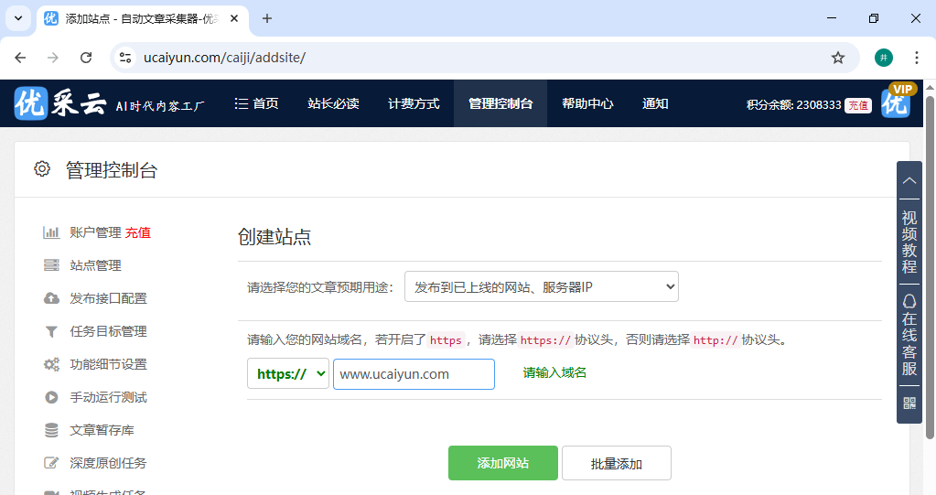936x495 pixels.
Task: Open the Chrome three-dot menu
Action: [x=916, y=58]
